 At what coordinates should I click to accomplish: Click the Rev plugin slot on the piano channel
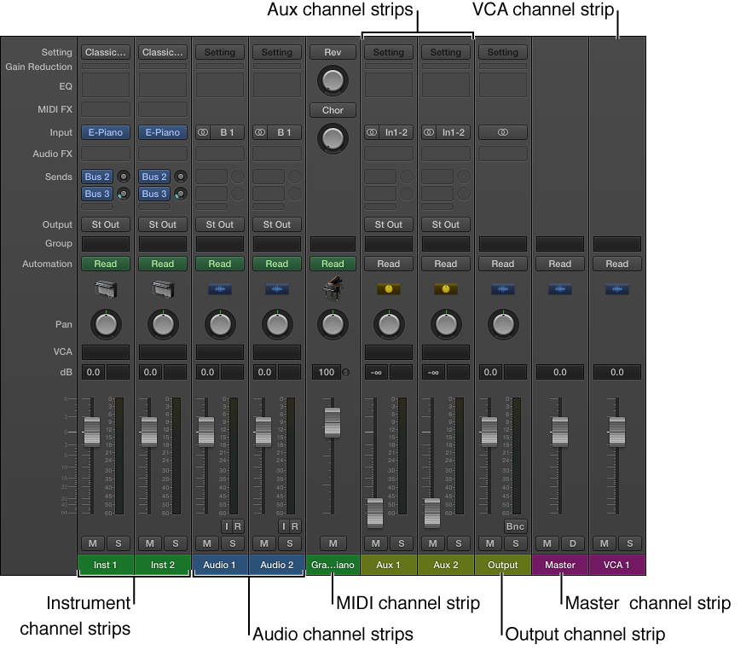[x=333, y=52]
